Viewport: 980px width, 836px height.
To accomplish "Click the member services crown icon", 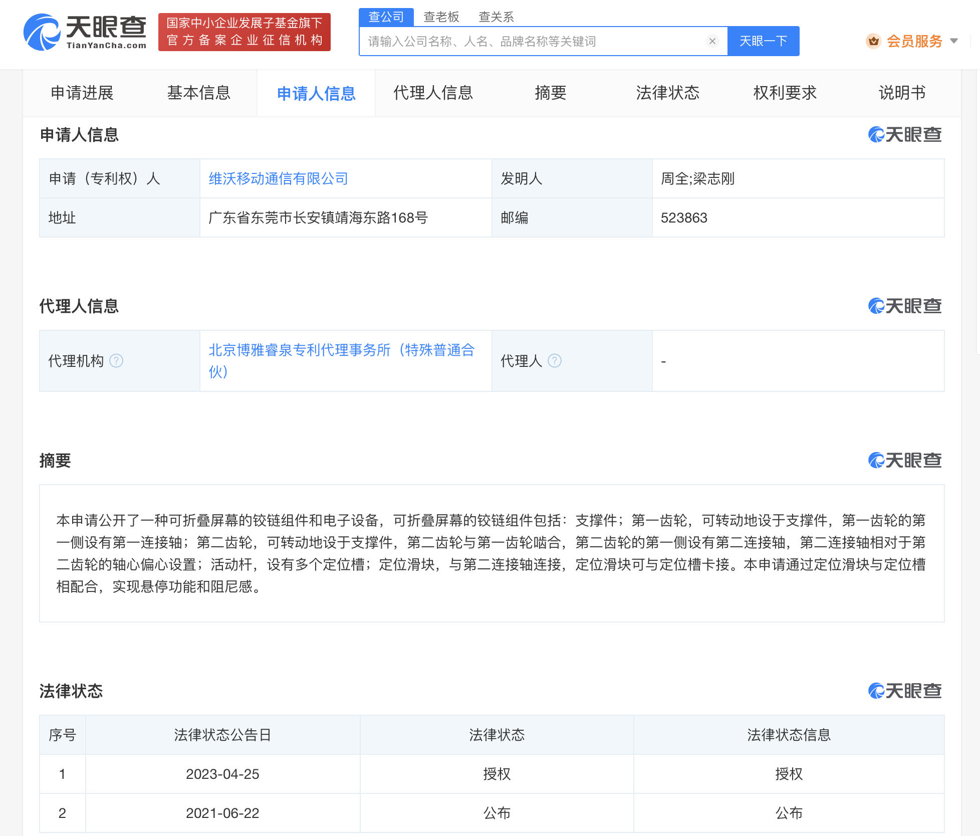I will 874,41.
